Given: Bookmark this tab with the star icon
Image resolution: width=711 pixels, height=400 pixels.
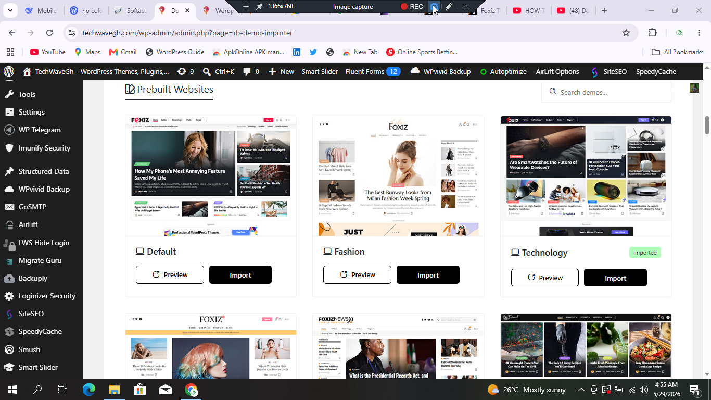Looking at the screenshot, I should tap(626, 33).
